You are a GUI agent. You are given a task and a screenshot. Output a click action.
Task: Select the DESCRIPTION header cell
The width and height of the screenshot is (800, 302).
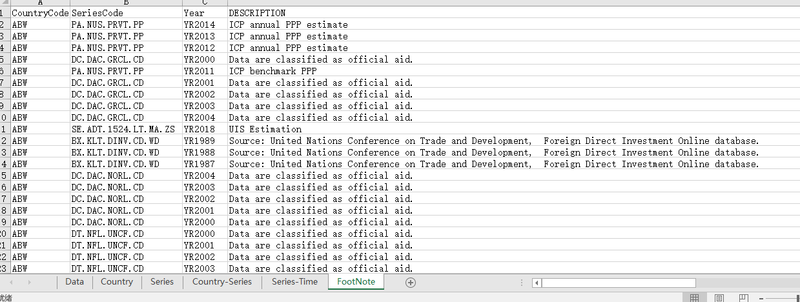(257, 13)
